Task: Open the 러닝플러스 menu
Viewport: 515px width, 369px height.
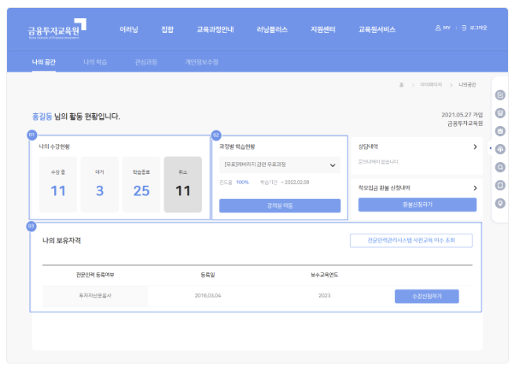Action: point(272,30)
